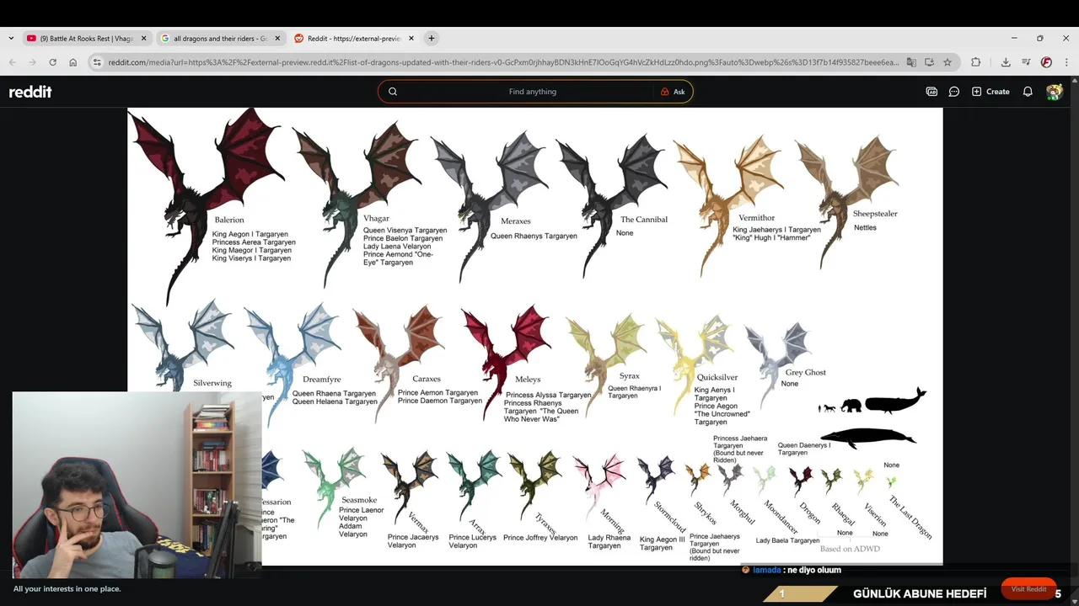The image size is (1079, 606).
Task: Click the 'Nettles' rider text
Action: pos(865,228)
